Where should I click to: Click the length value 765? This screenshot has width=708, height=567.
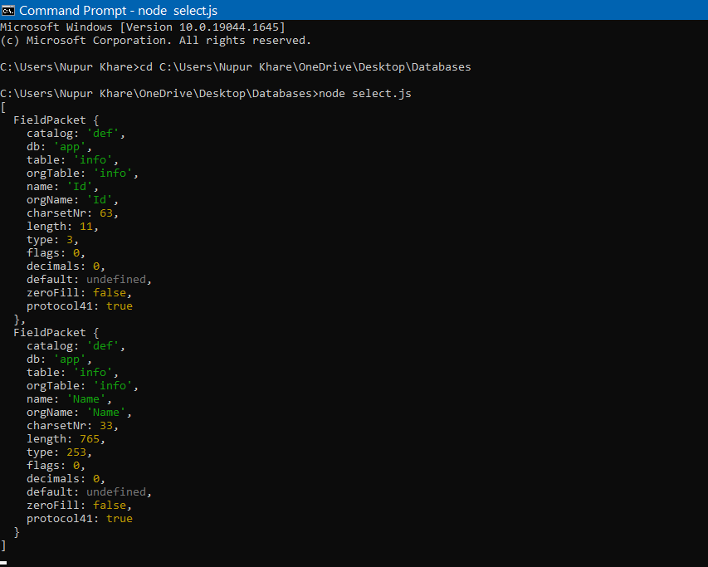click(90, 438)
